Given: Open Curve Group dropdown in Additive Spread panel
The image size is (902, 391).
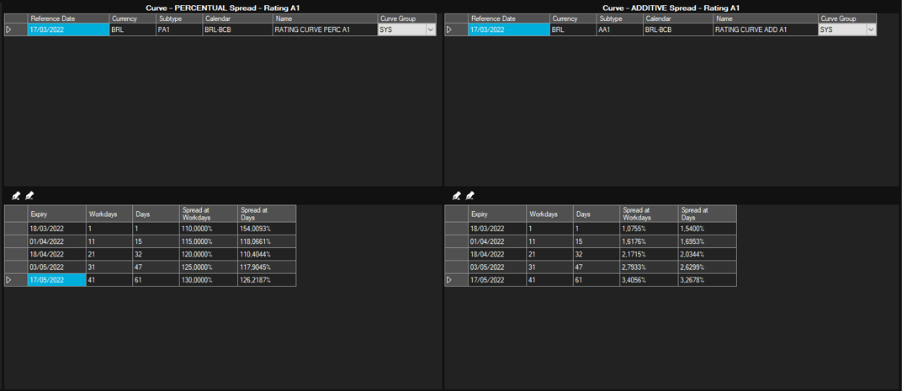Looking at the screenshot, I should click(x=871, y=30).
